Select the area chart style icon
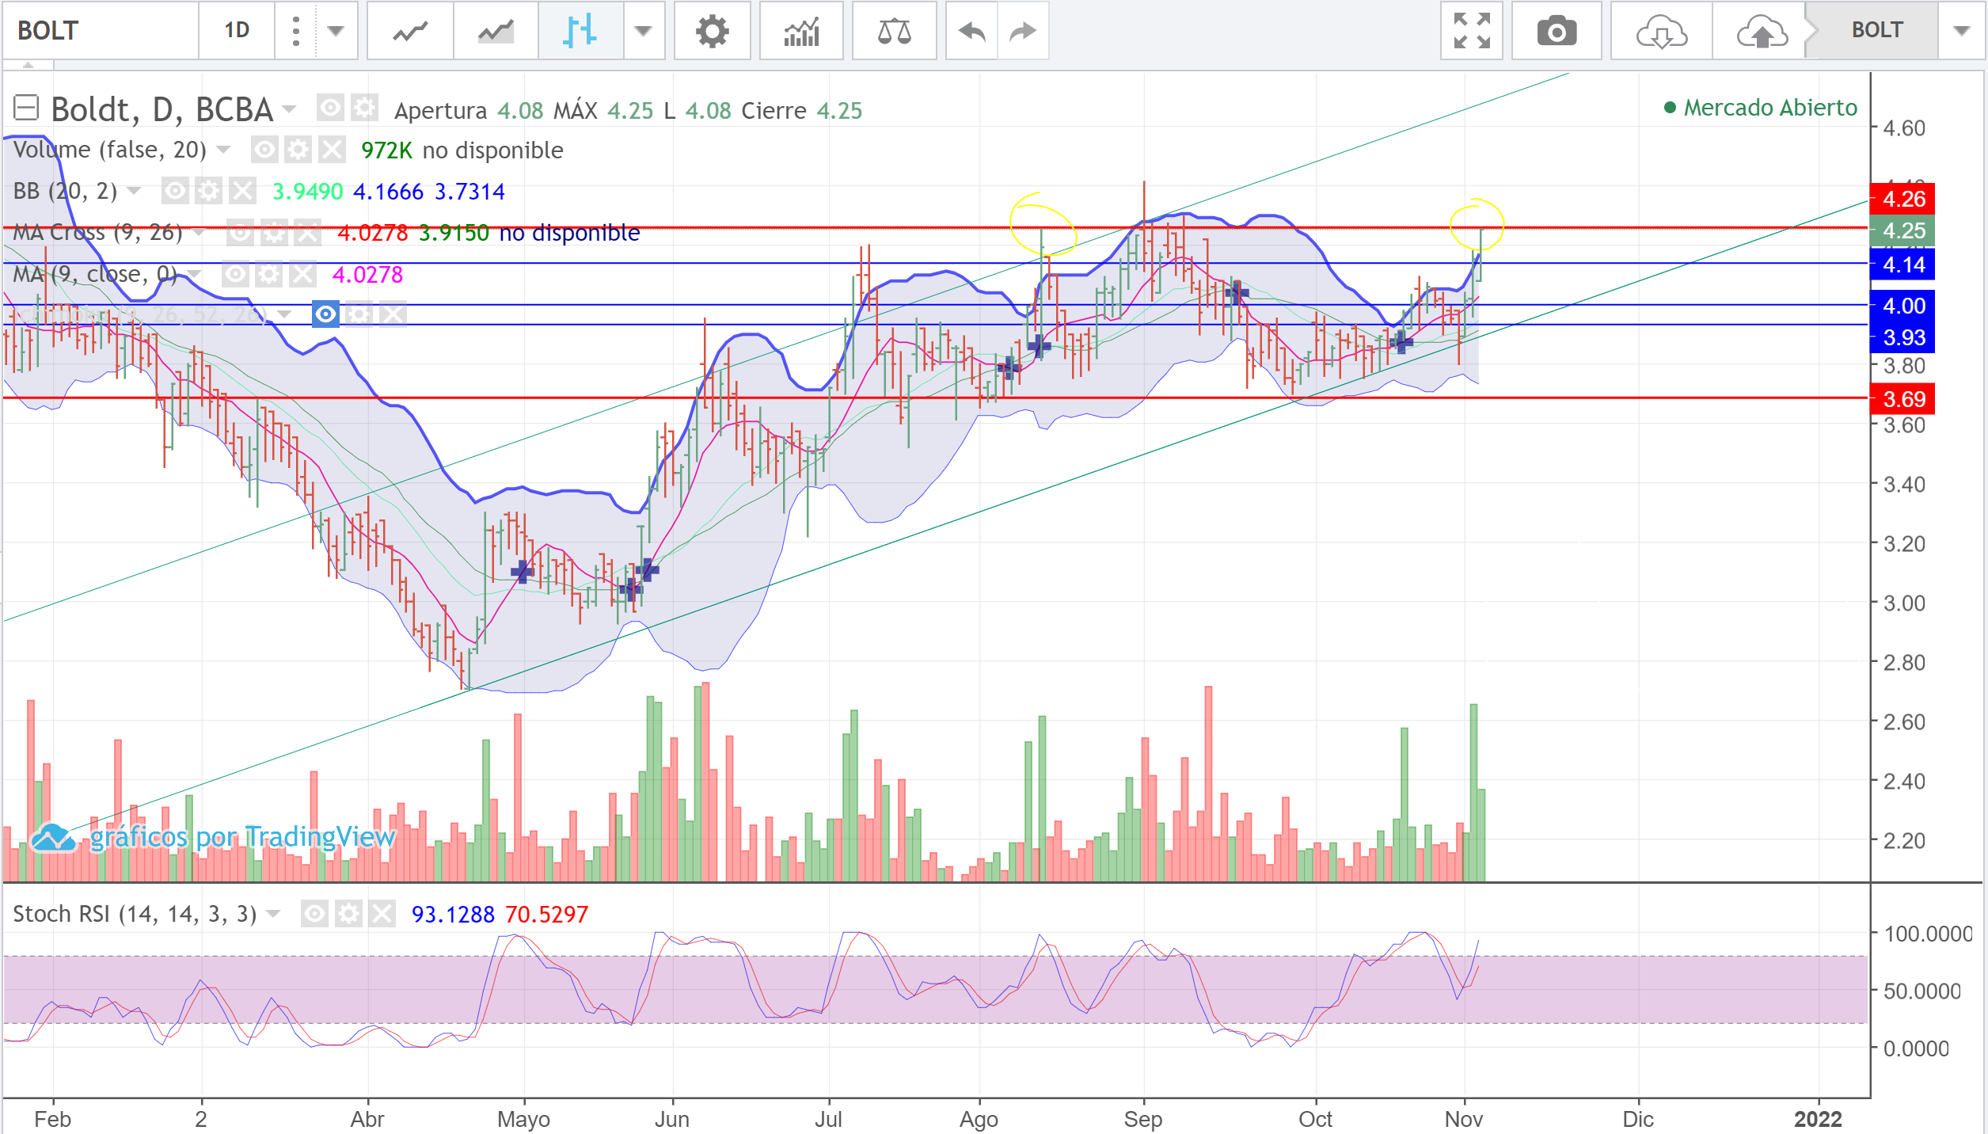1988x1134 pixels. pos(496,31)
